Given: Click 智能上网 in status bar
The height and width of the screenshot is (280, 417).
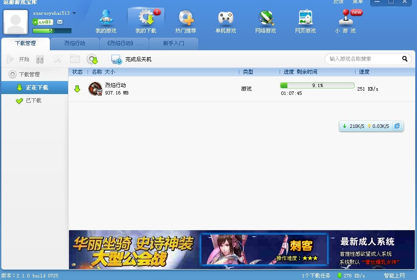Looking at the screenshot, I should pyautogui.click(x=394, y=276).
